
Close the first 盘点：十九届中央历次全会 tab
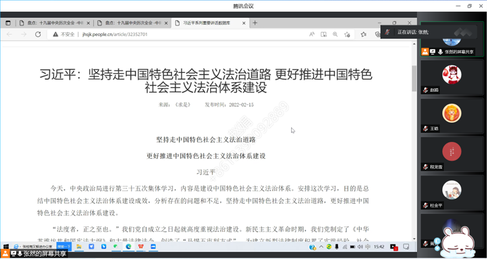point(88,23)
